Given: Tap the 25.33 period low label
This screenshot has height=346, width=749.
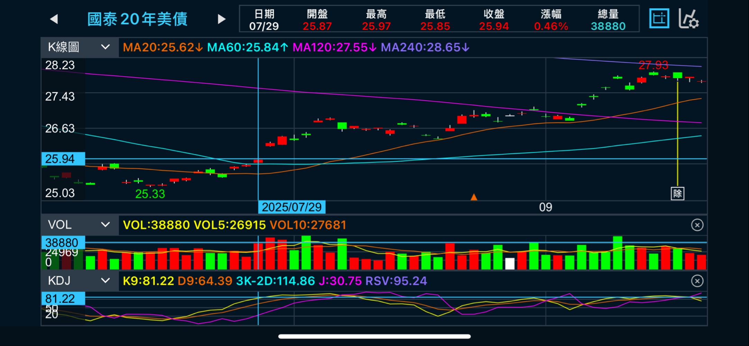Looking at the screenshot, I should click(150, 194).
